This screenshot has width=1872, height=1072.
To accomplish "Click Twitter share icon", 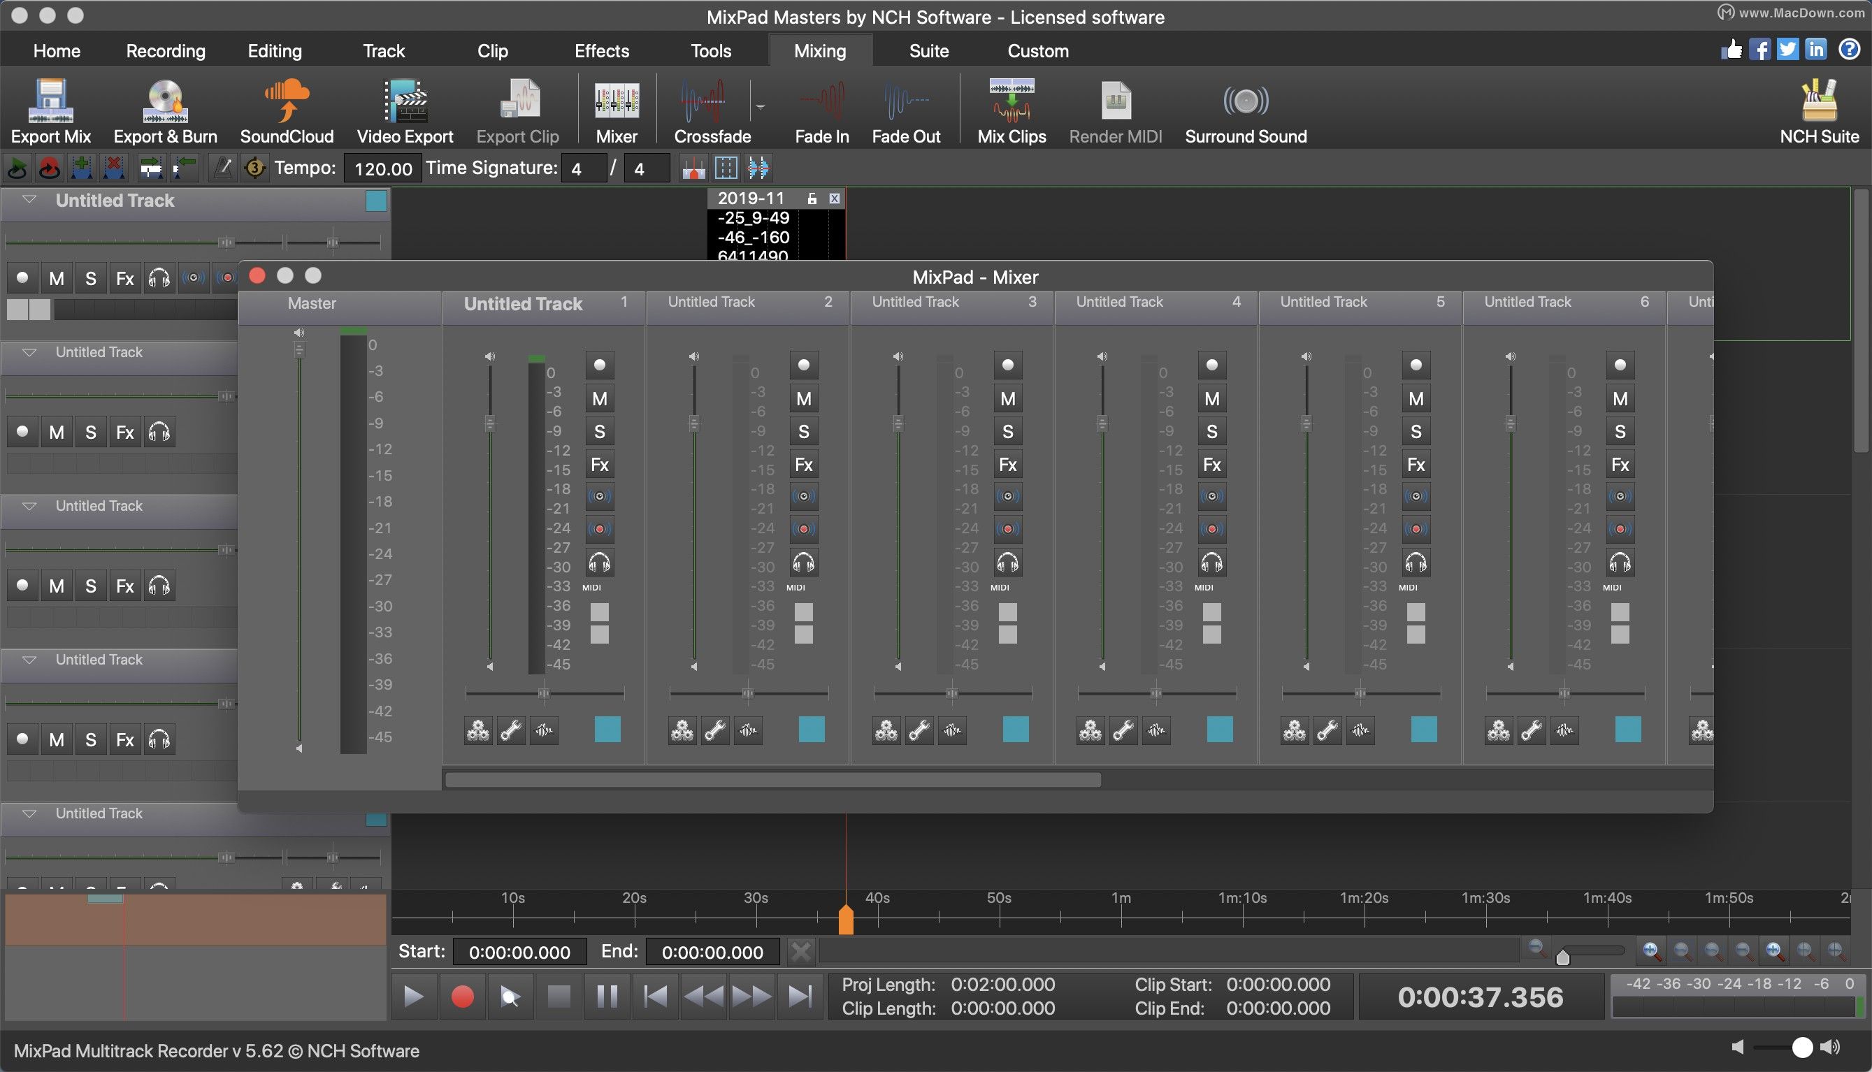I will coord(1787,50).
